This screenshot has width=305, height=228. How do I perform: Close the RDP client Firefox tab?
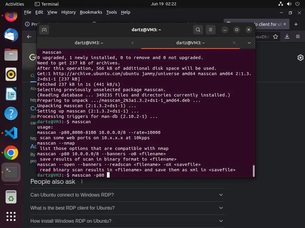coord(285,24)
